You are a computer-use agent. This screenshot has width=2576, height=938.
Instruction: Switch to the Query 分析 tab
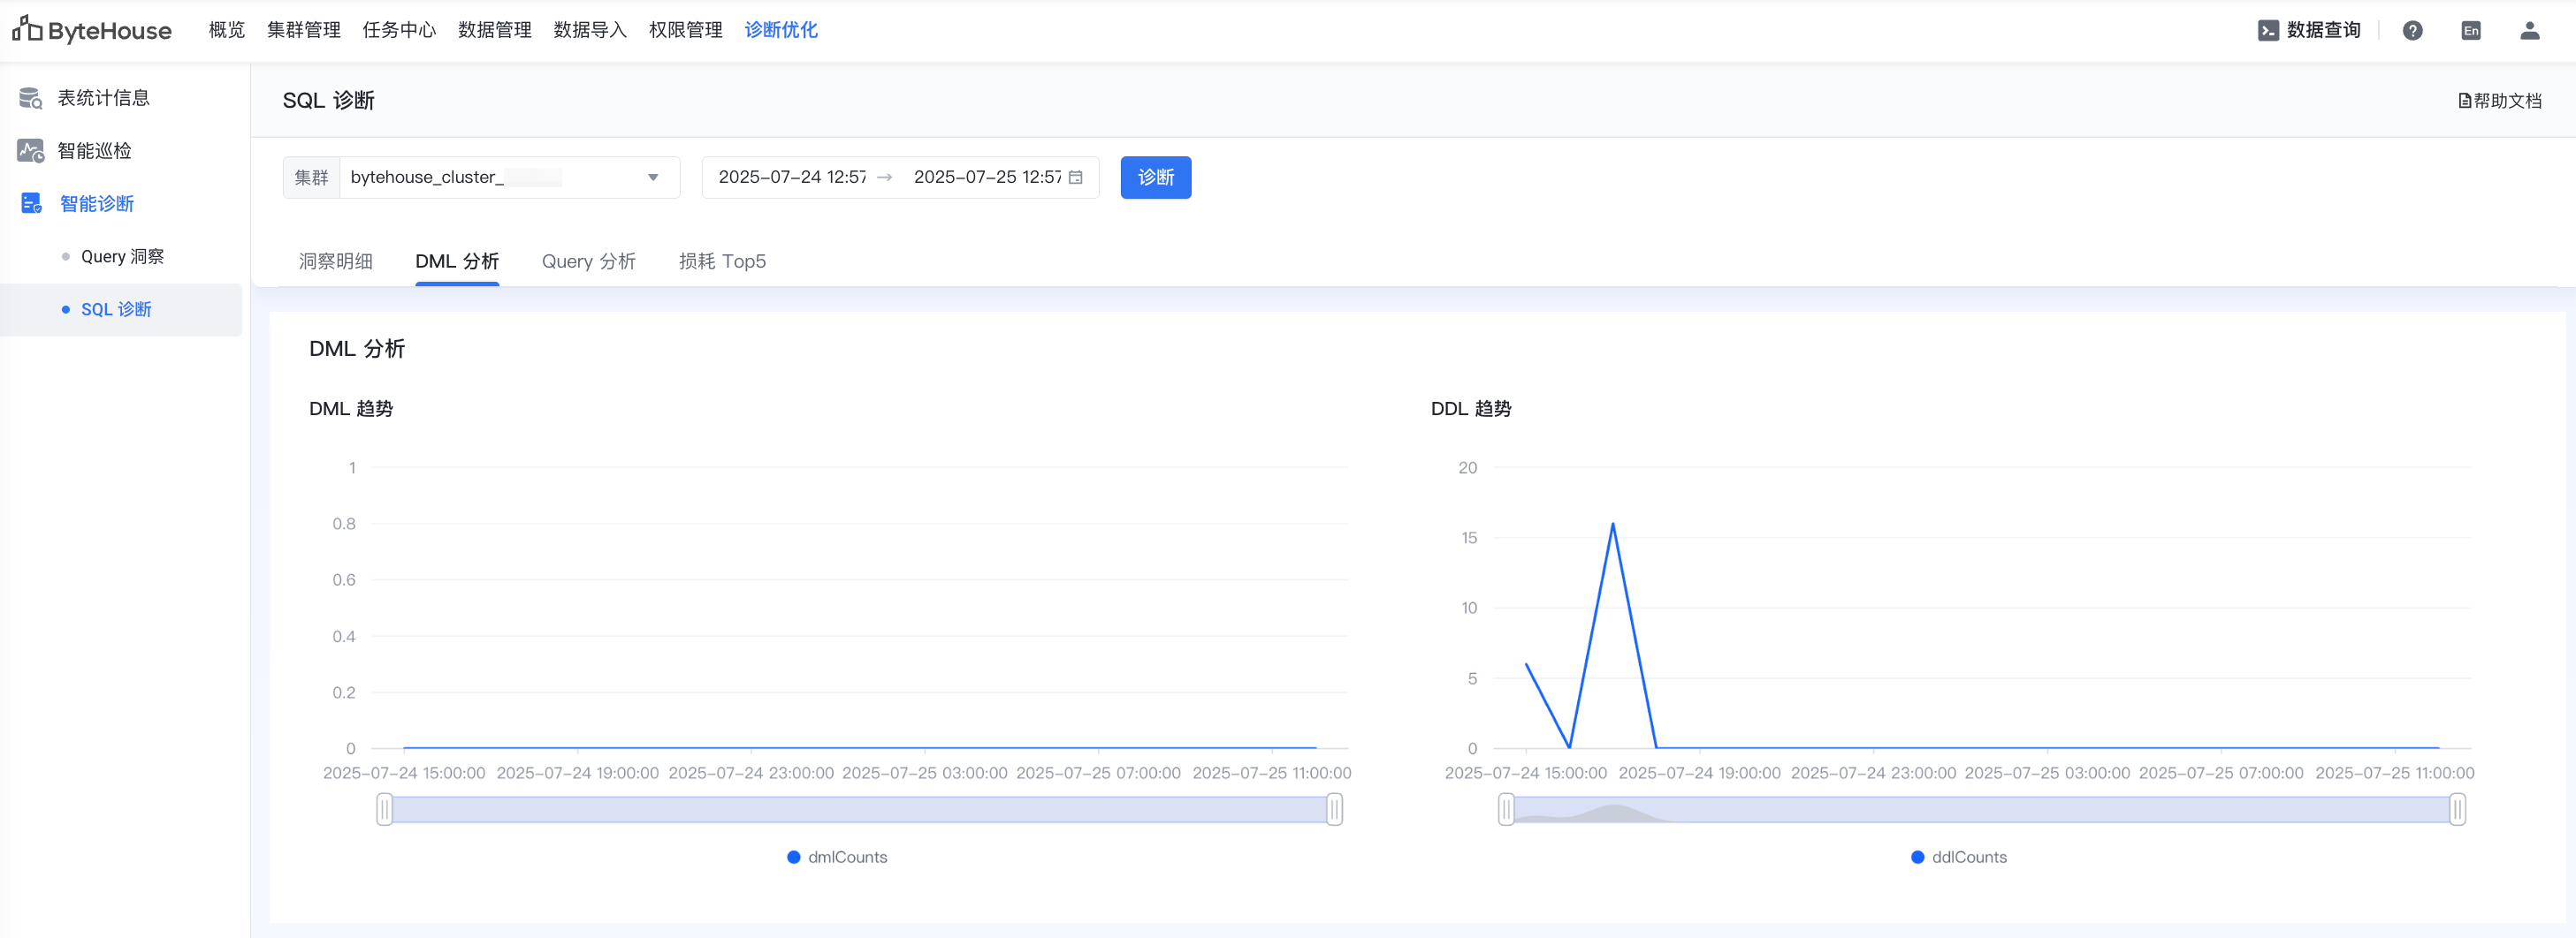click(x=588, y=261)
